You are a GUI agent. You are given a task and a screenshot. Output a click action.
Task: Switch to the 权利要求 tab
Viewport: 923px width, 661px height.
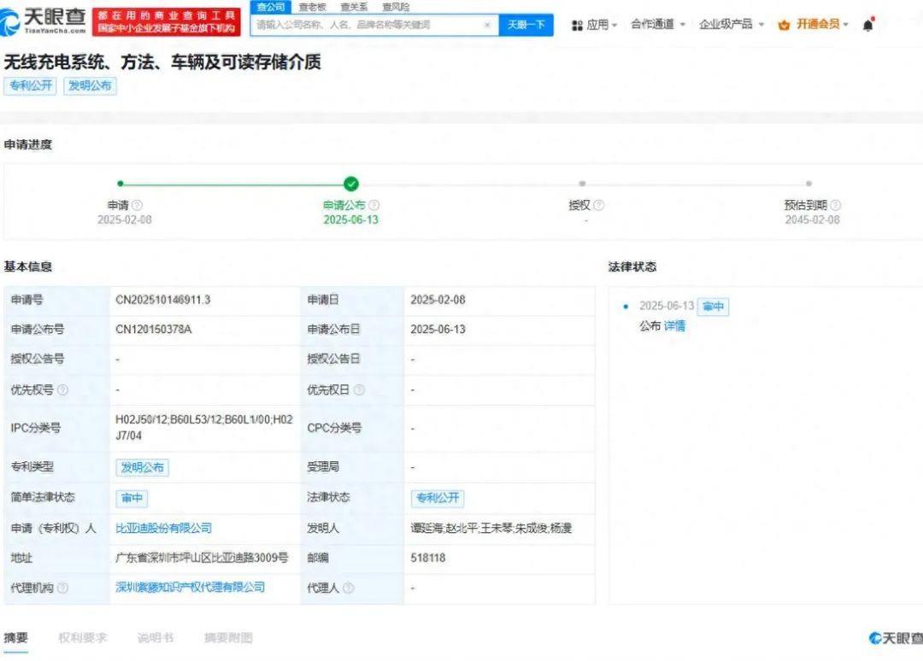tap(82, 638)
